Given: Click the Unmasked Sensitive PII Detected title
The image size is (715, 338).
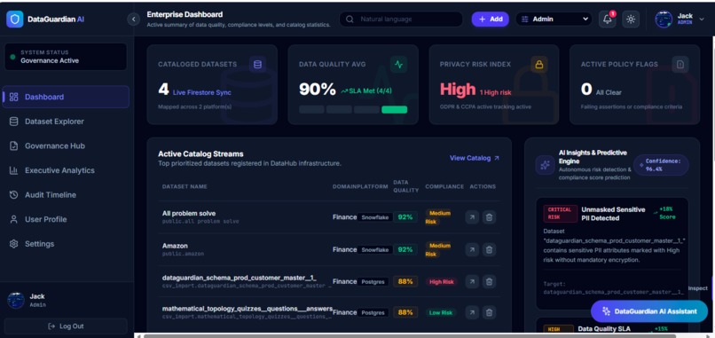Looking at the screenshot, I should tap(613, 214).
